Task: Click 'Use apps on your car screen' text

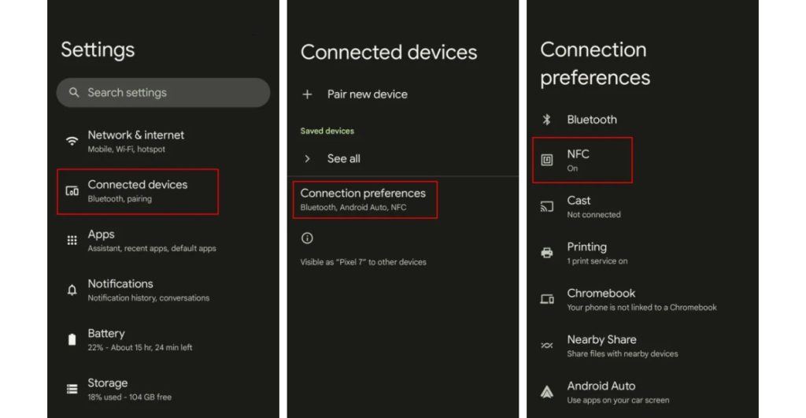Action: tap(618, 400)
